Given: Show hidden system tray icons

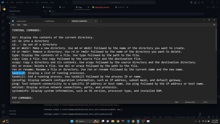Looking at the screenshot, I should tap(196, 121).
